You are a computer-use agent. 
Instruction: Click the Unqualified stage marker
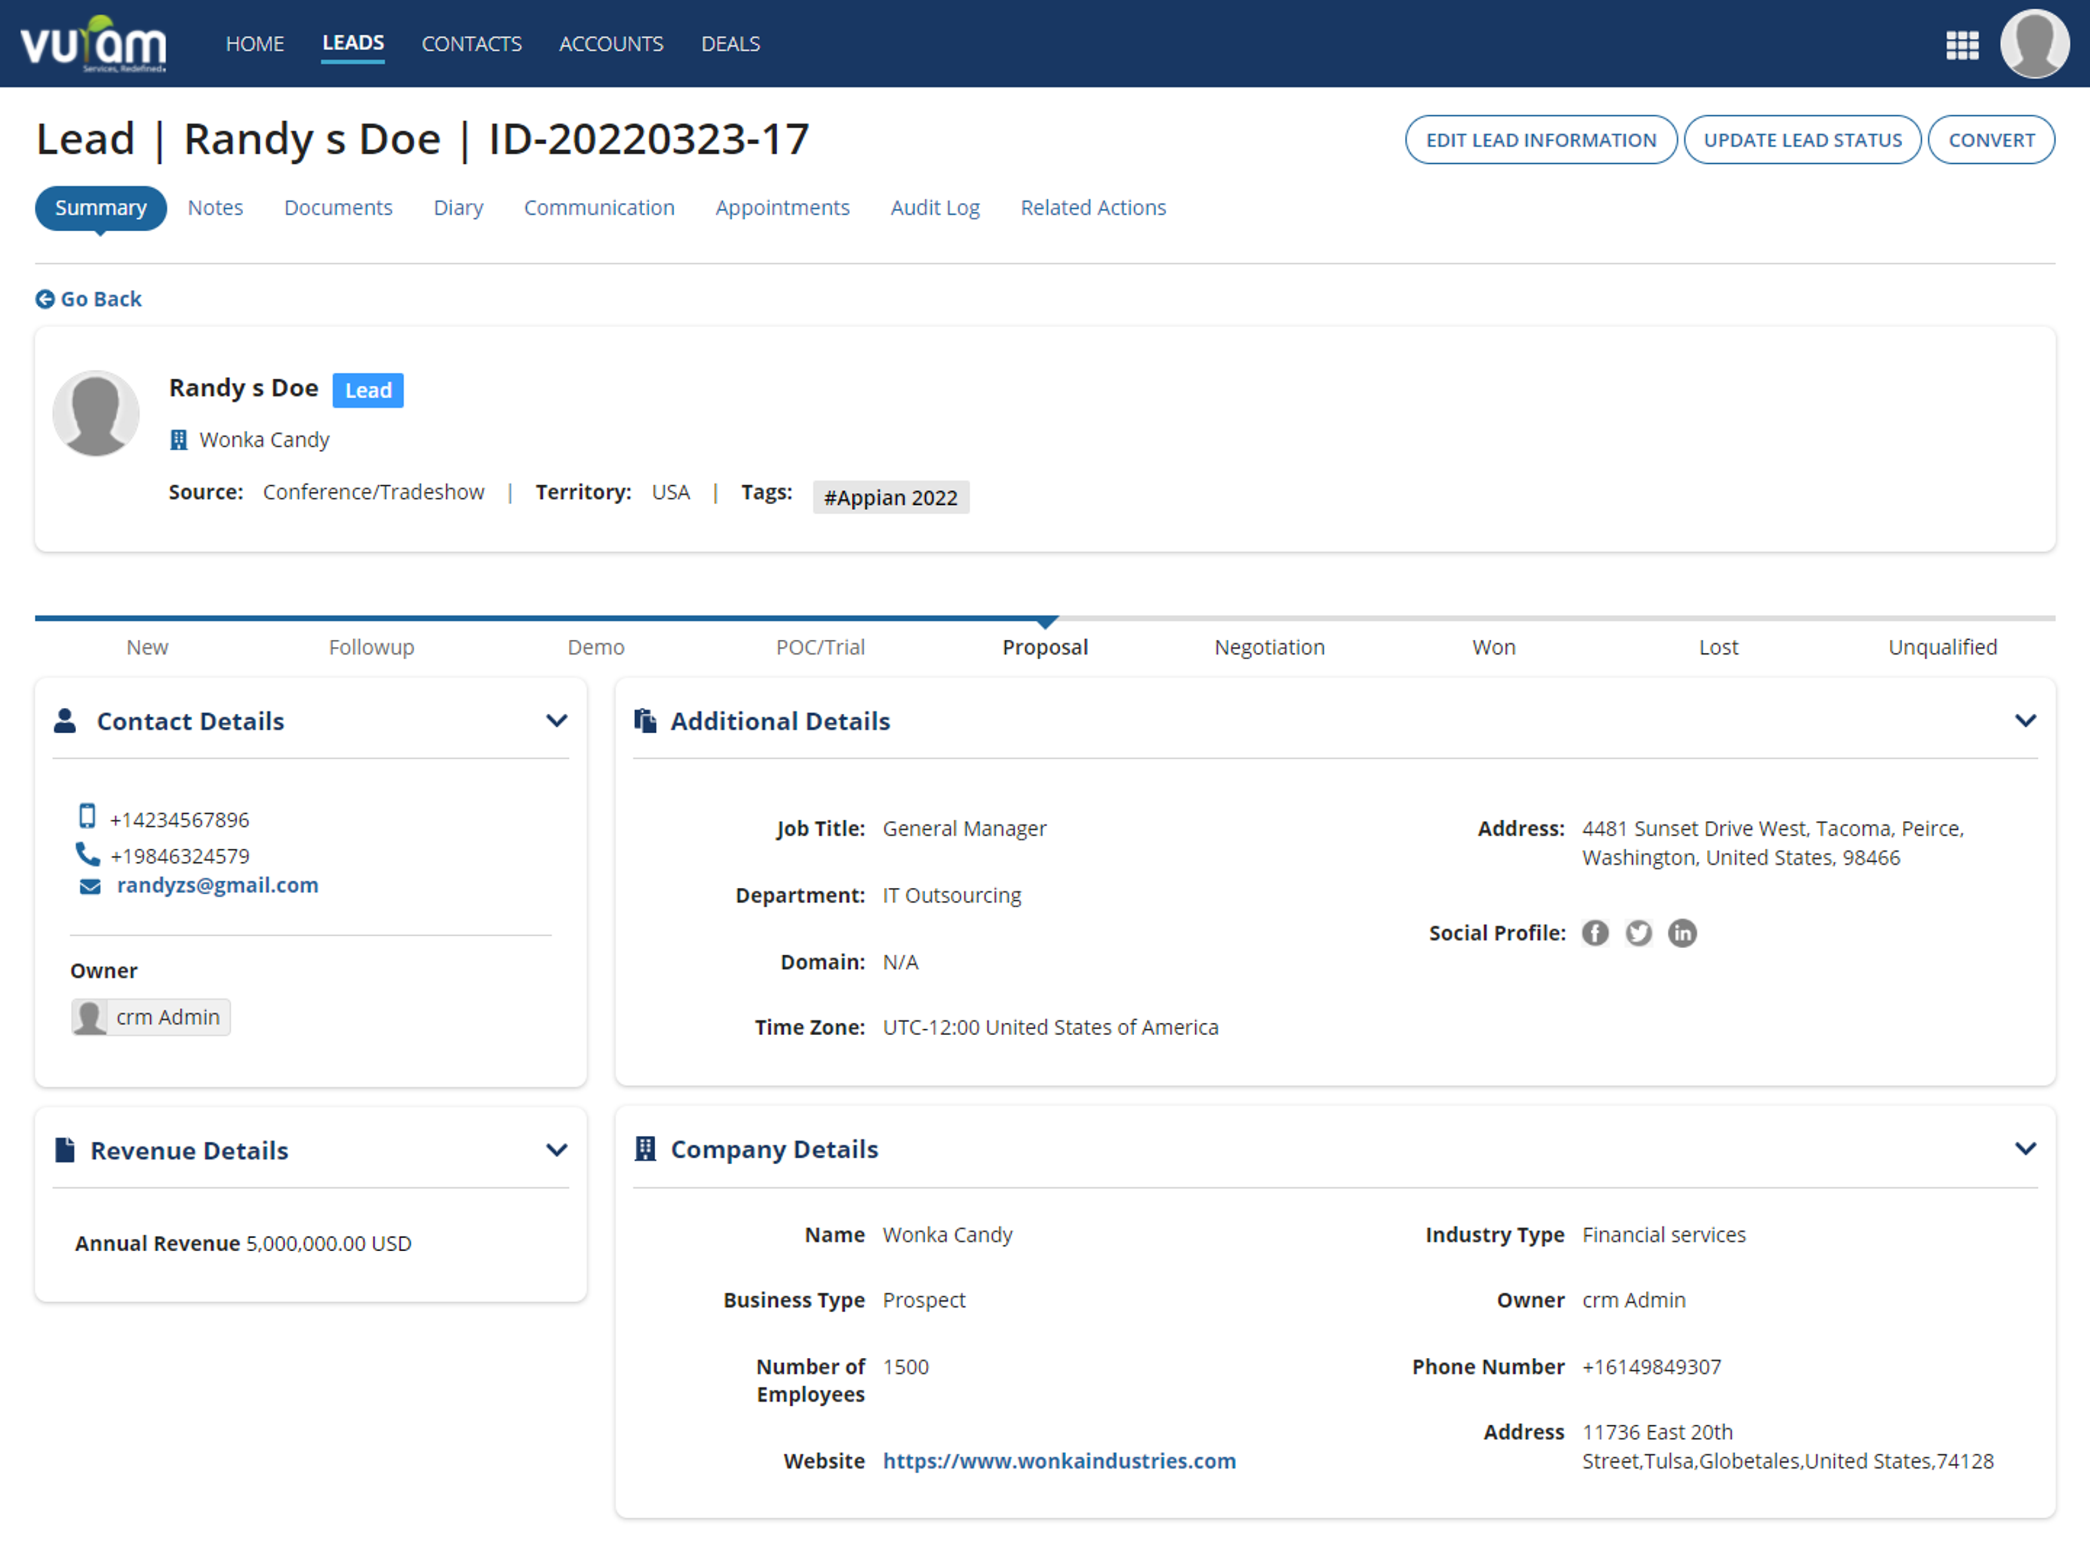1943,647
